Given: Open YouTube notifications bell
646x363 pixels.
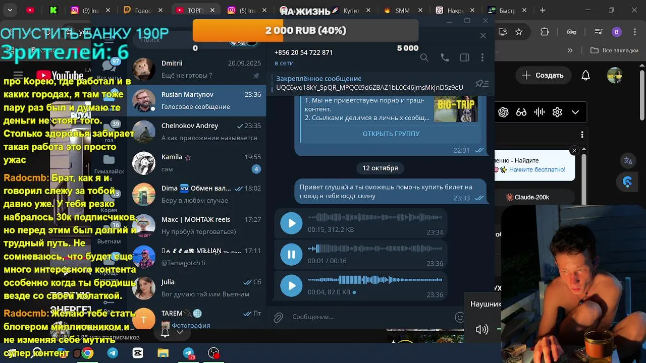Looking at the screenshot, I should click(x=586, y=75).
